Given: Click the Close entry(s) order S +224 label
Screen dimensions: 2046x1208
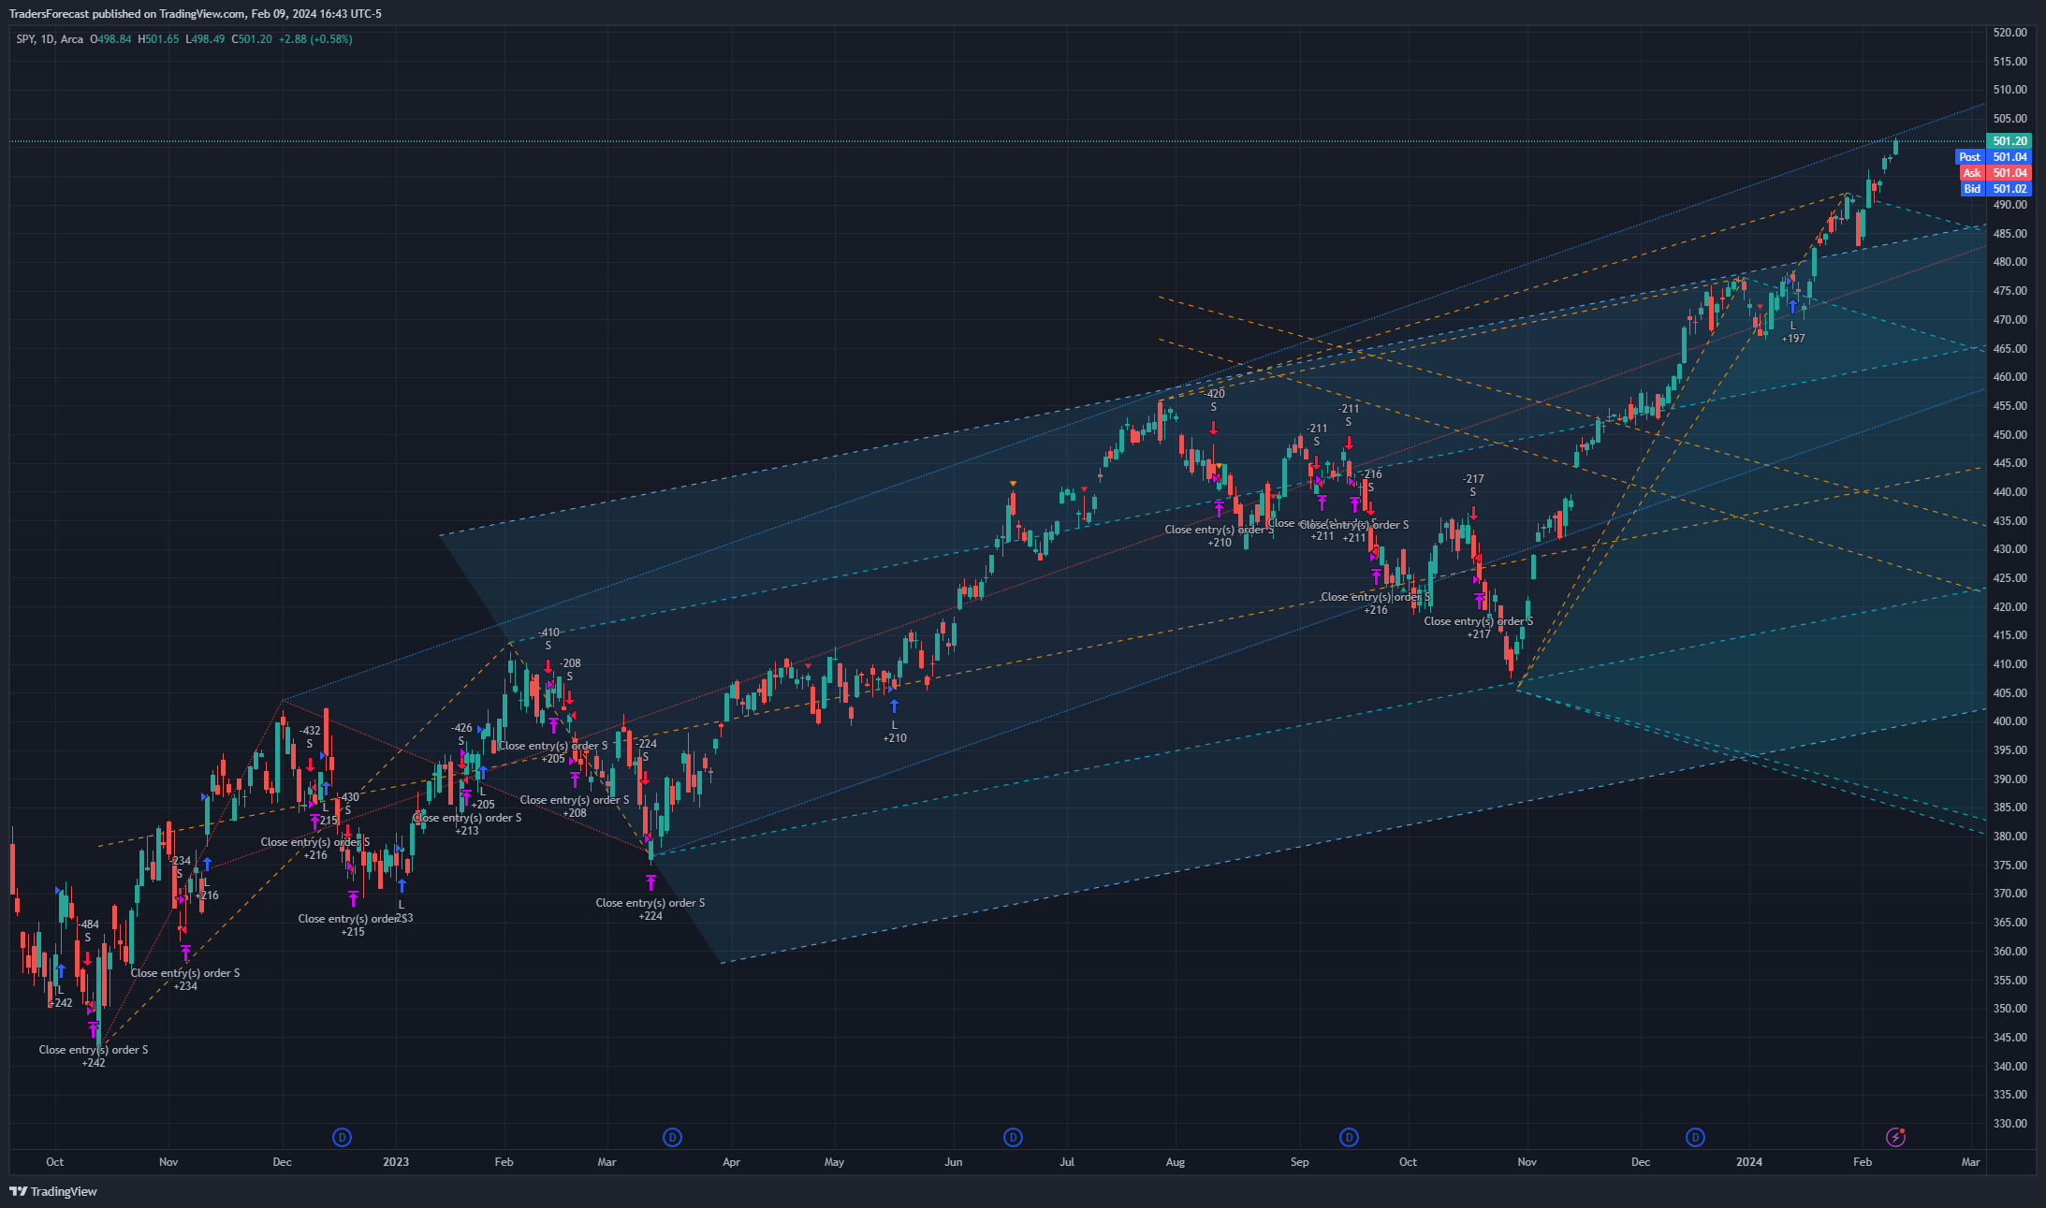Looking at the screenshot, I should click(650, 910).
